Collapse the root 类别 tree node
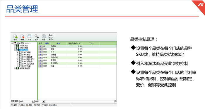This screenshot has height=109, width=205. coord(12,43)
